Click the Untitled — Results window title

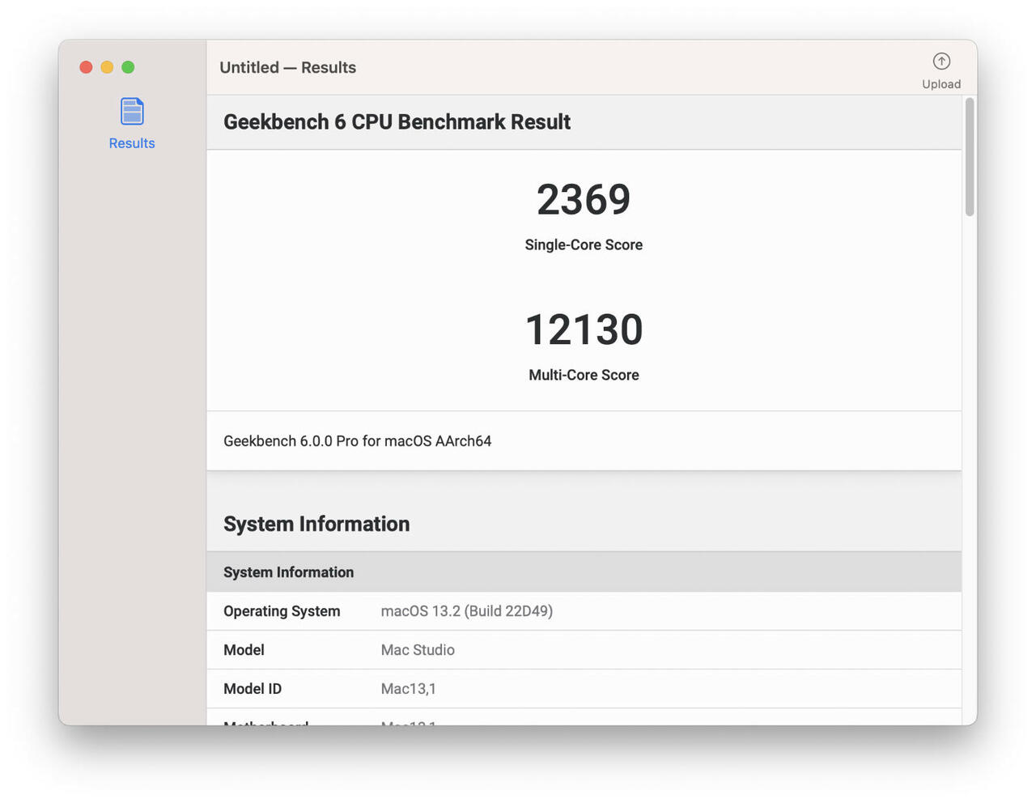point(287,67)
